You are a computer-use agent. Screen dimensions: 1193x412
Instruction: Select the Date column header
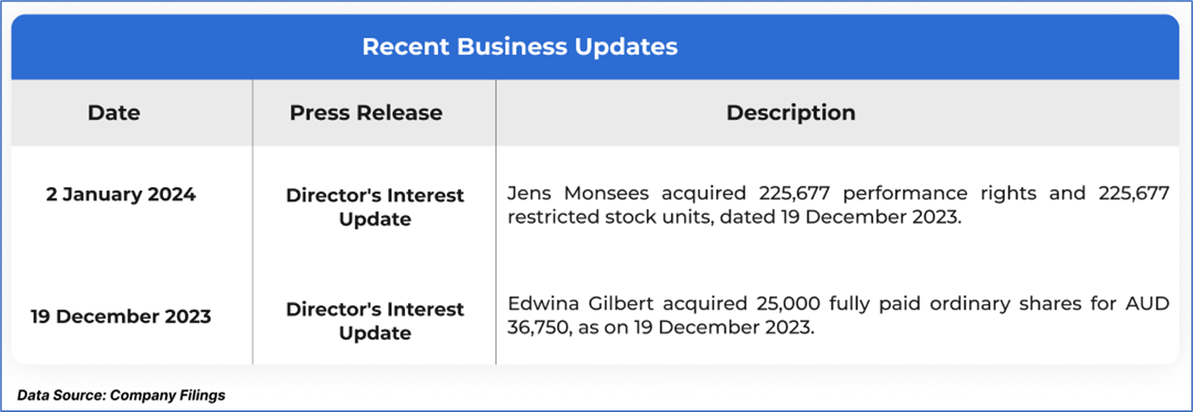pyautogui.click(x=114, y=113)
